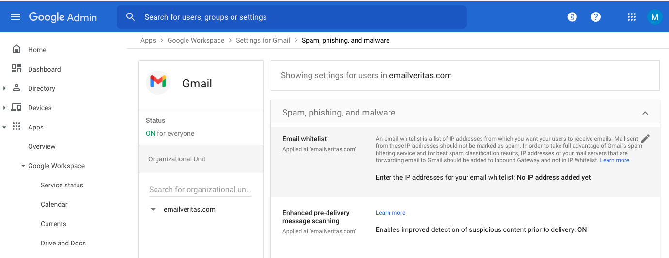Open Directory in the sidebar
Screen dimensions: 669x258
point(42,88)
